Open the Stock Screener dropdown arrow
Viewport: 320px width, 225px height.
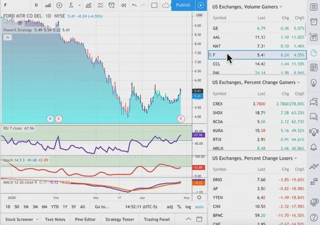pos(37,219)
